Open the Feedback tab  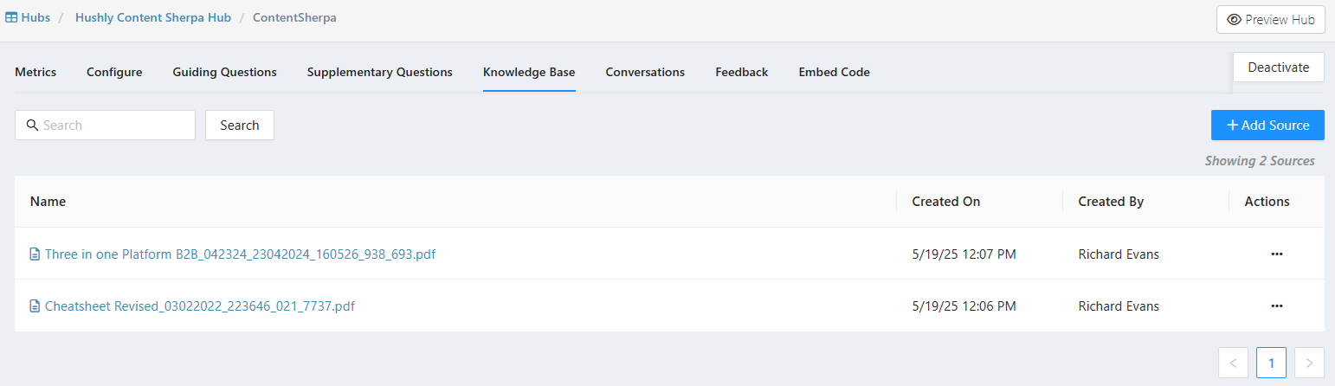click(742, 72)
